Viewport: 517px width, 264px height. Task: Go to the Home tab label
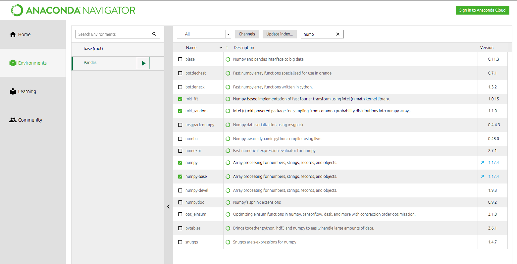(24, 34)
